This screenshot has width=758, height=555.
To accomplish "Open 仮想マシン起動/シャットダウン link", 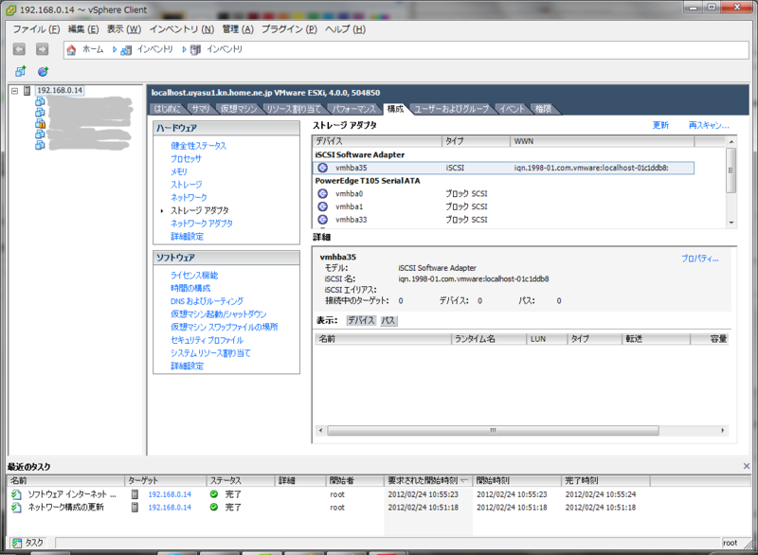I will click(219, 314).
